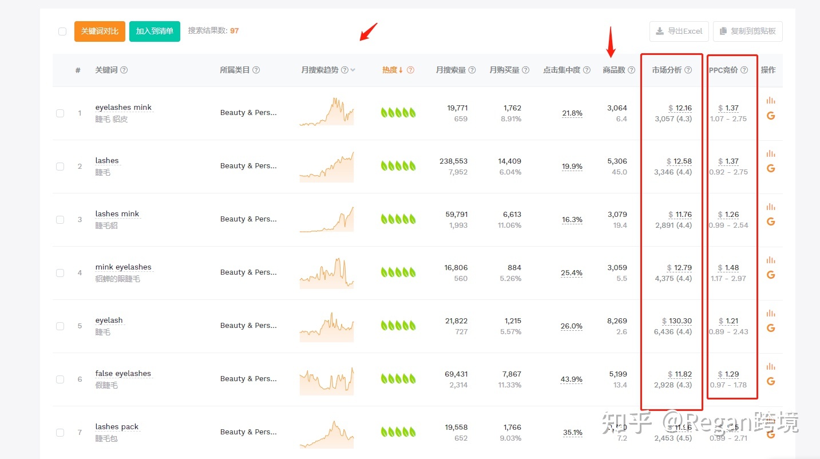820x459 pixels.
Task: Click the 导出Excel button
Action: 679,31
